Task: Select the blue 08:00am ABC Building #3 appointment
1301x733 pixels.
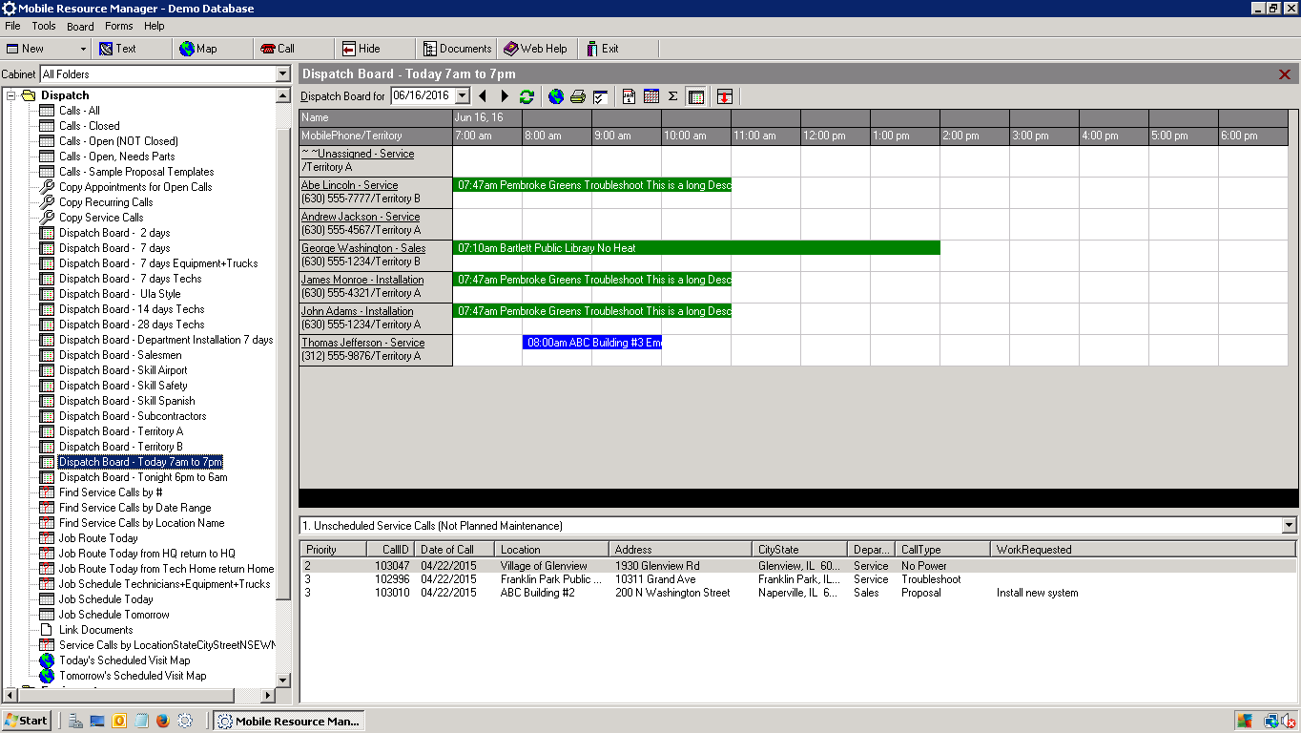Action: (x=592, y=343)
